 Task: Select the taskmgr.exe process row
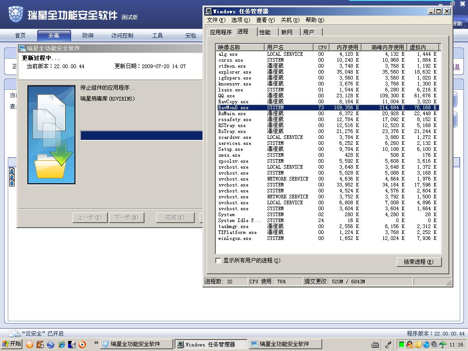[x=328, y=227]
